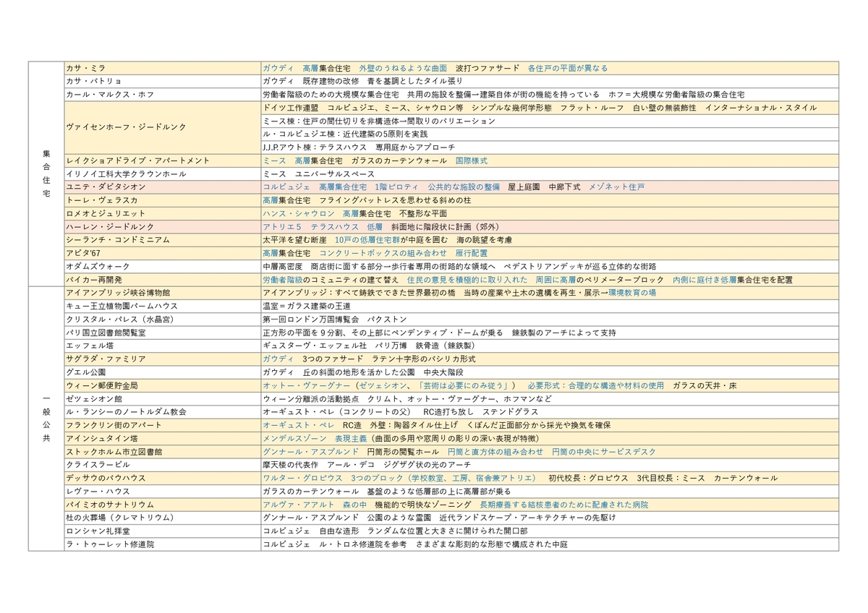The width and height of the screenshot is (868, 613).
Task: Select 杜の火葬場（クレマトリウム） cell
Action: pyautogui.click(x=162, y=518)
